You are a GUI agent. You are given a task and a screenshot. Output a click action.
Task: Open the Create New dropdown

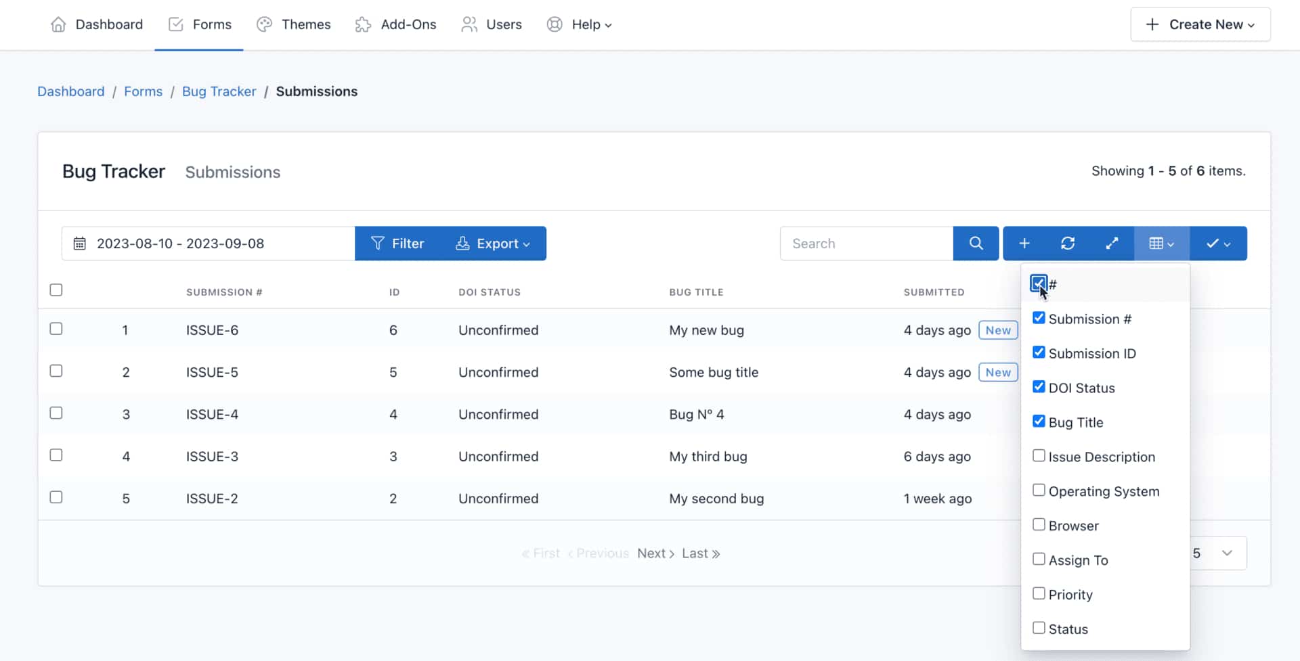click(x=1200, y=25)
